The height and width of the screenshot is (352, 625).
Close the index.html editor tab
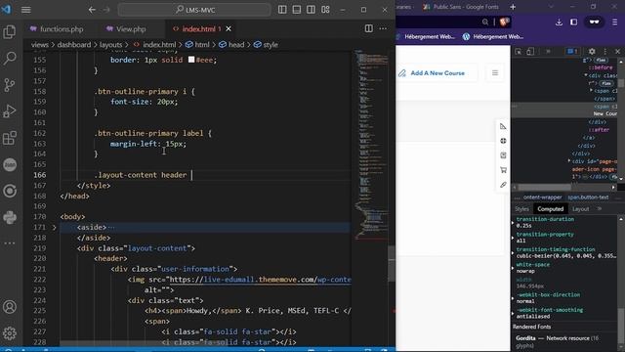pos(229,28)
